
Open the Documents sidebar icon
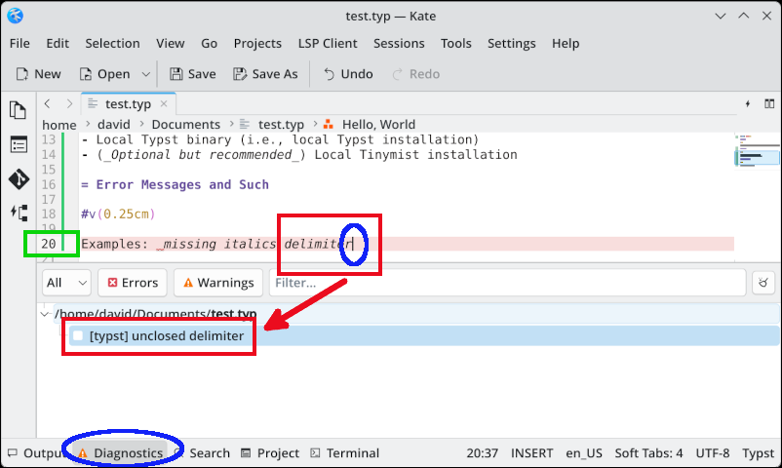point(19,110)
